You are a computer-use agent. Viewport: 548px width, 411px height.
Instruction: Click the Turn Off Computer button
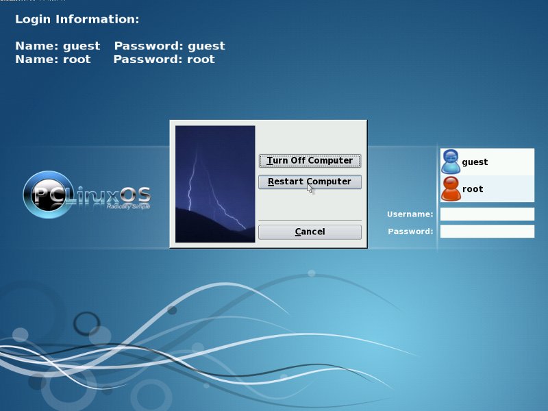click(310, 161)
